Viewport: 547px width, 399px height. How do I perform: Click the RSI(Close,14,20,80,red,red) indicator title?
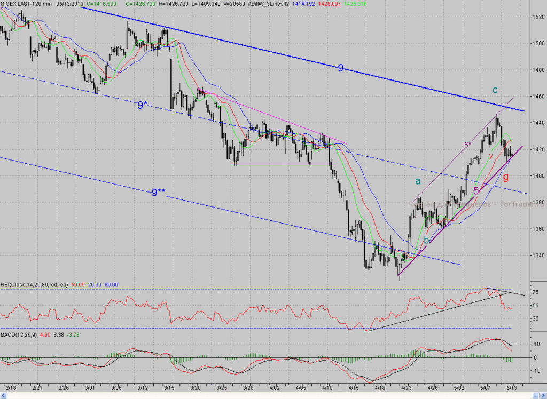pyautogui.click(x=34, y=285)
